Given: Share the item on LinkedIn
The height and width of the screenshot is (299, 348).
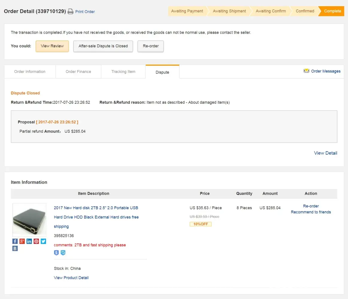Looking at the screenshot, I should tap(29, 241).
